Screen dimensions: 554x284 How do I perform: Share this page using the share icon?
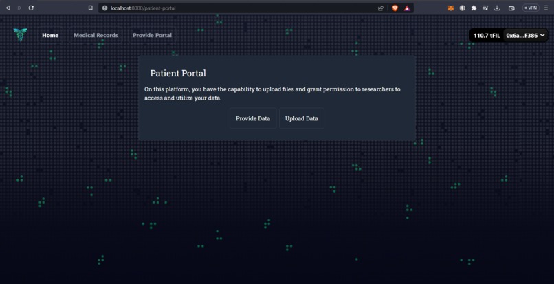point(381,8)
